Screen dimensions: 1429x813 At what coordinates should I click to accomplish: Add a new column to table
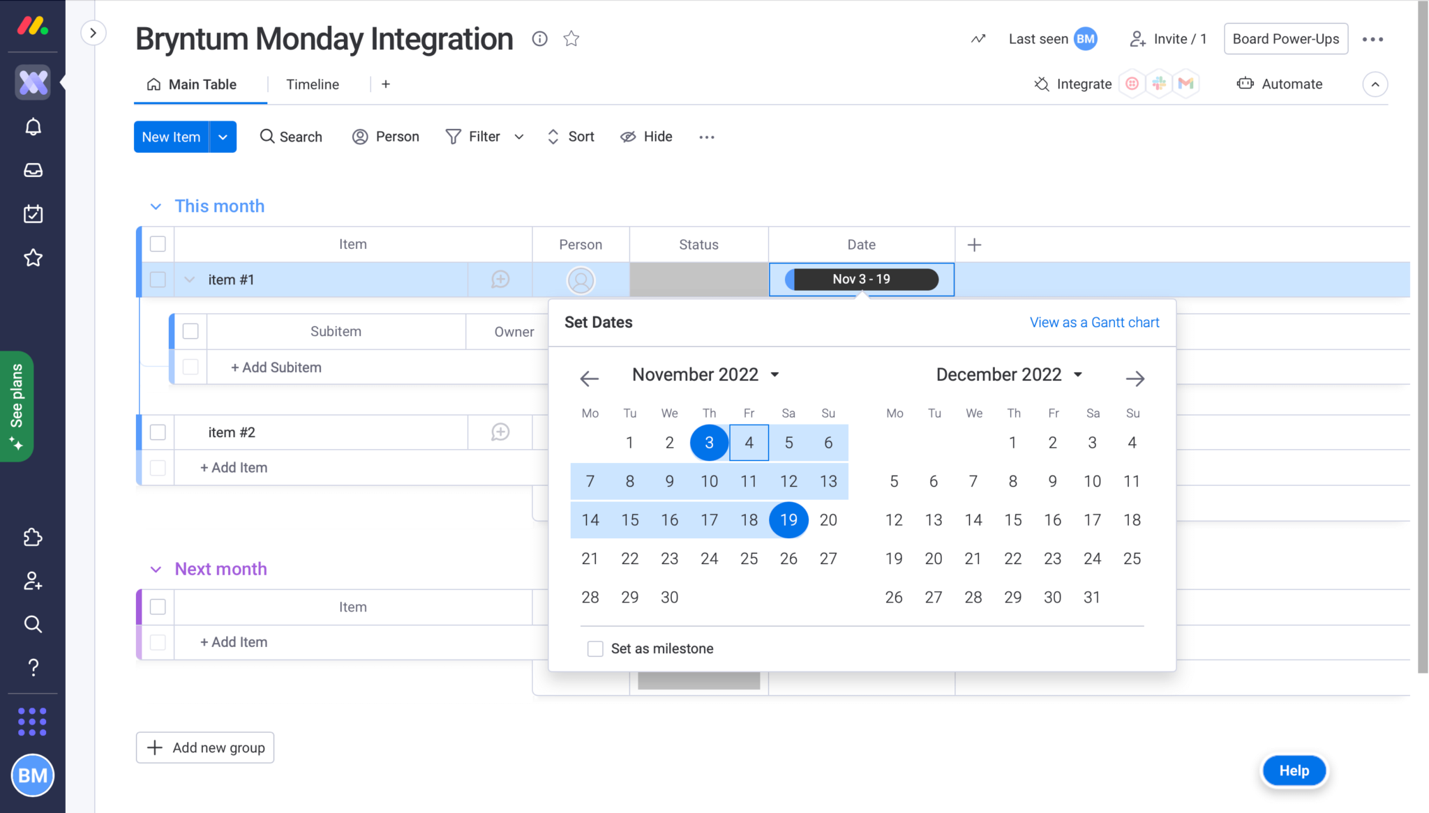(x=975, y=245)
